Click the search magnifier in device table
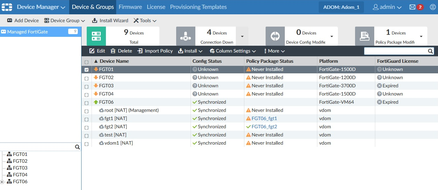This screenshot has width=438, height=190. coord(430,51)
